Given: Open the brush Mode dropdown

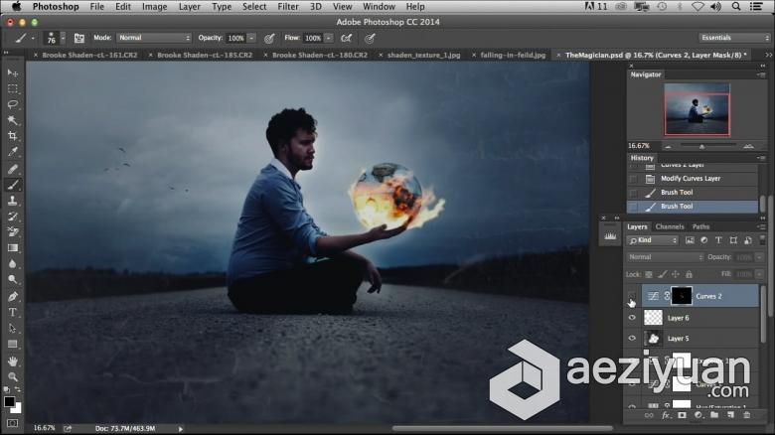Looking at the screenshot, I should [154, 38].
